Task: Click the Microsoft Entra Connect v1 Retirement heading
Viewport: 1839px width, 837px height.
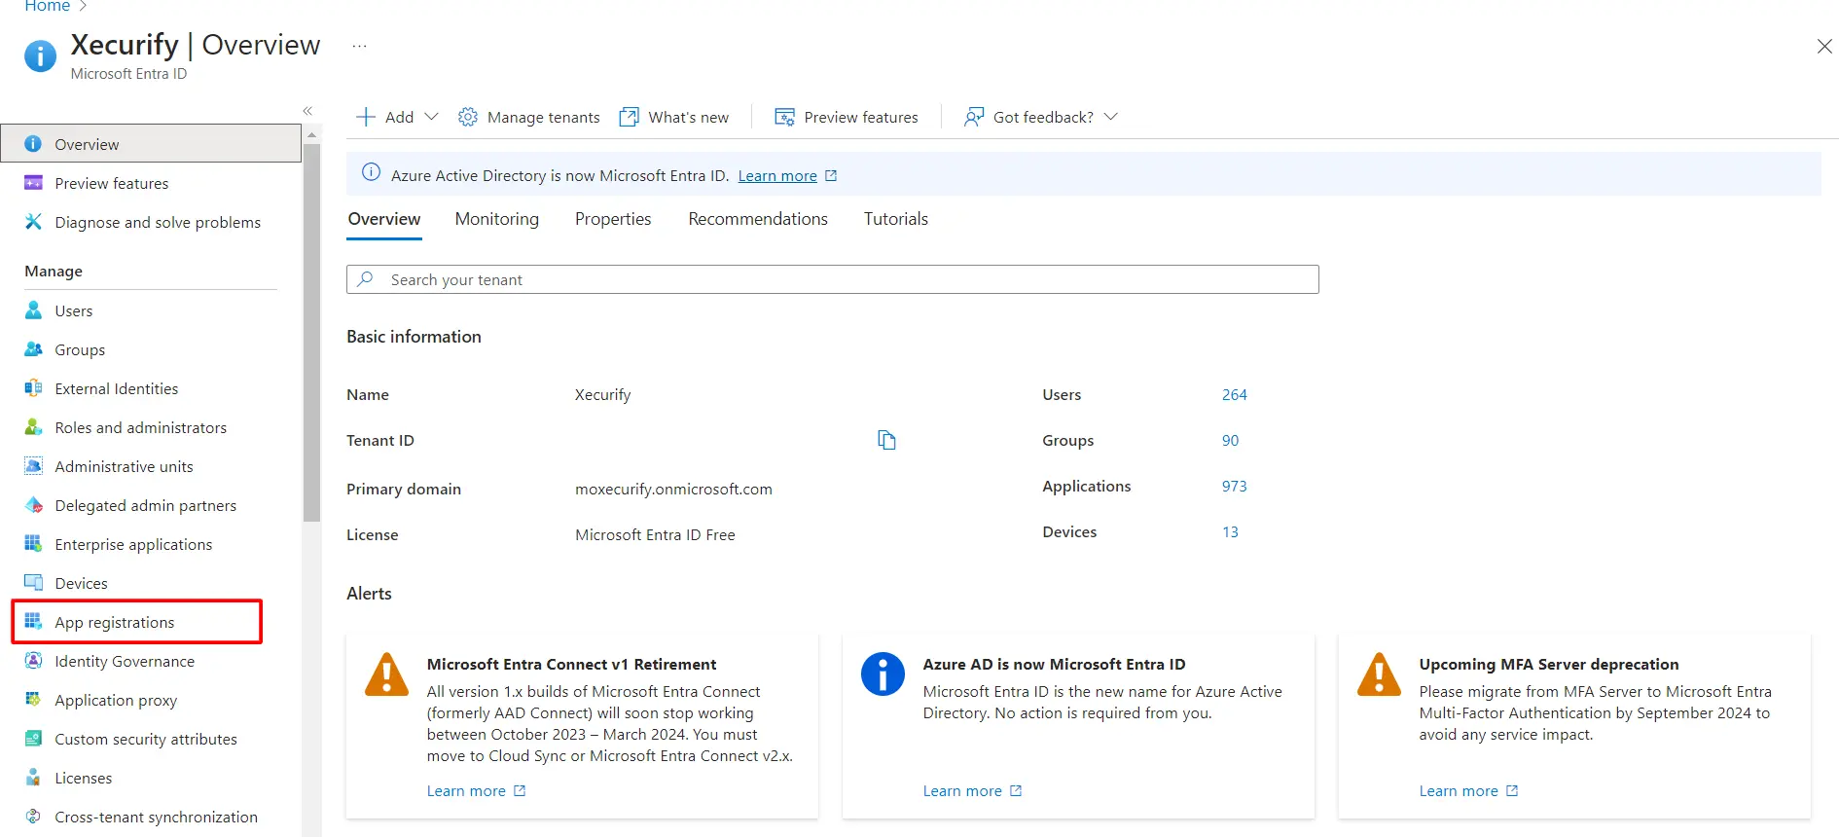Action: pos(571,664)
